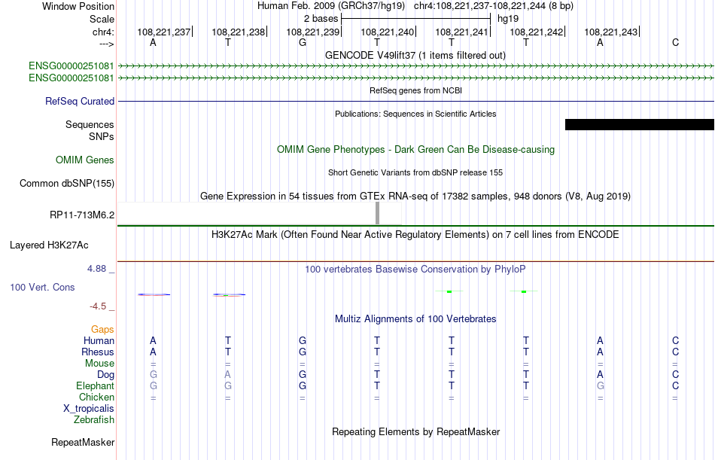This screenshot has width=715, height=460.
Task: Click the green PhyloP mark at base 108,221,241
Action: (449, 291)
